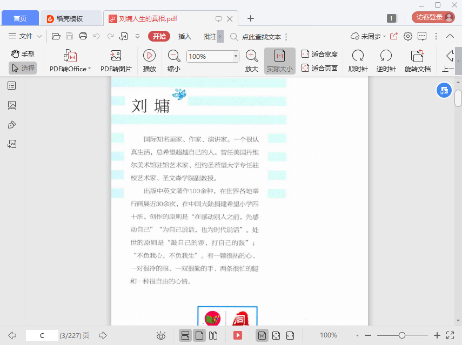This screenshot has height=345, width=462.
Task: Click the 访客登录 login button
Action: 433,17
